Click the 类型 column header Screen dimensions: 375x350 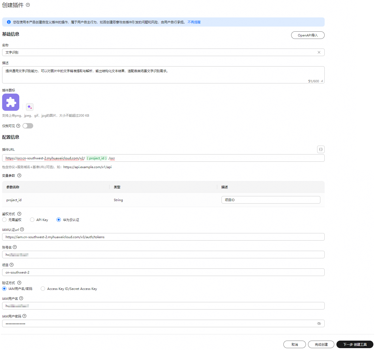pyautogui.click(x=117, y=187)
